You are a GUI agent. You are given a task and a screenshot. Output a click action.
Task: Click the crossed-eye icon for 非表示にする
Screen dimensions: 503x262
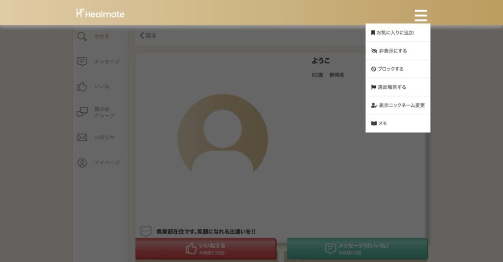point(374,51)
